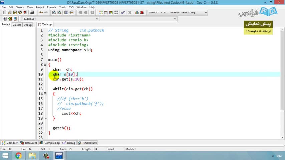Open the bottom Debug tab
The image size is (285, 160).
pos(69,143)
